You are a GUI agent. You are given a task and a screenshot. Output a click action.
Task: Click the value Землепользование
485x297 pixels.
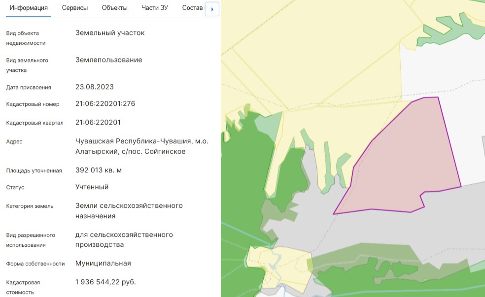coord(109,60)
